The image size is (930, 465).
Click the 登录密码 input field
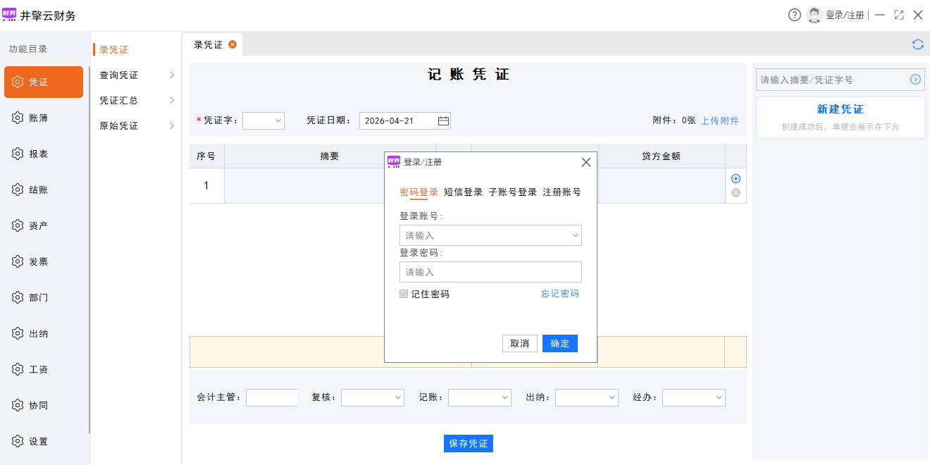pos(490,272)
